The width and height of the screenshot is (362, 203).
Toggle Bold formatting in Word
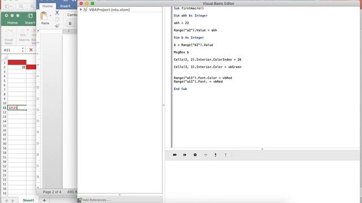pos(70,24)
